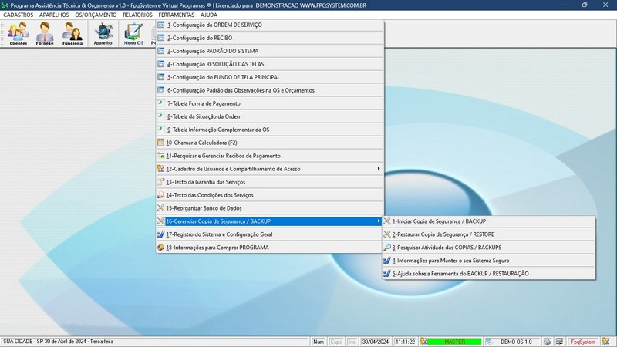
Task: Click the printer icon in the status bar
Action: [547, 342]
